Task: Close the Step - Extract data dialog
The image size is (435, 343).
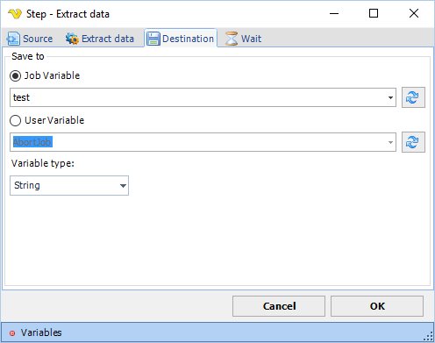Action: [414, 13]
